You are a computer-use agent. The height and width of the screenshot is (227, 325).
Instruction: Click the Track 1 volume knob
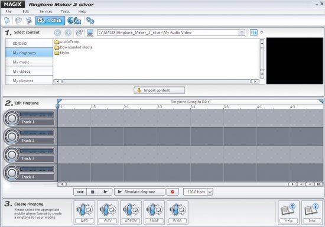tap(12, 118)
